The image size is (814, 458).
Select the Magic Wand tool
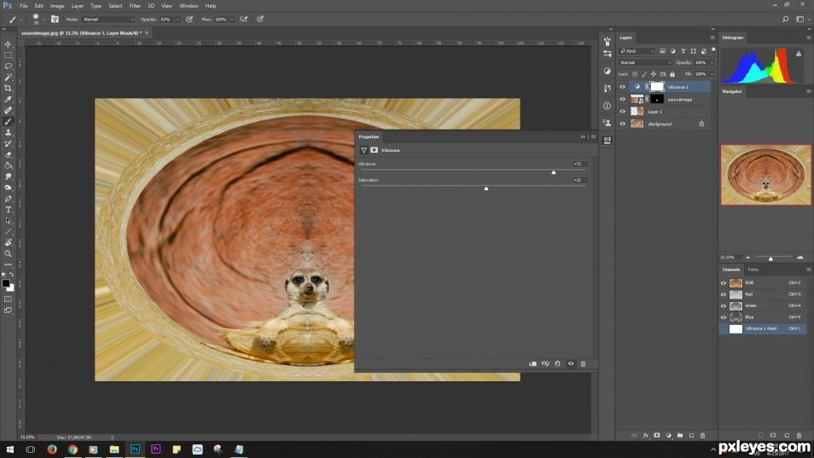(x=8, y=78)
